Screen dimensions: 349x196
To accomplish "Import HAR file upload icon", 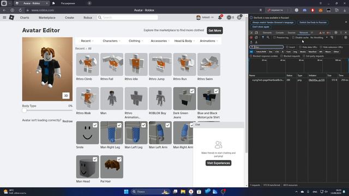I will [251, 42].
